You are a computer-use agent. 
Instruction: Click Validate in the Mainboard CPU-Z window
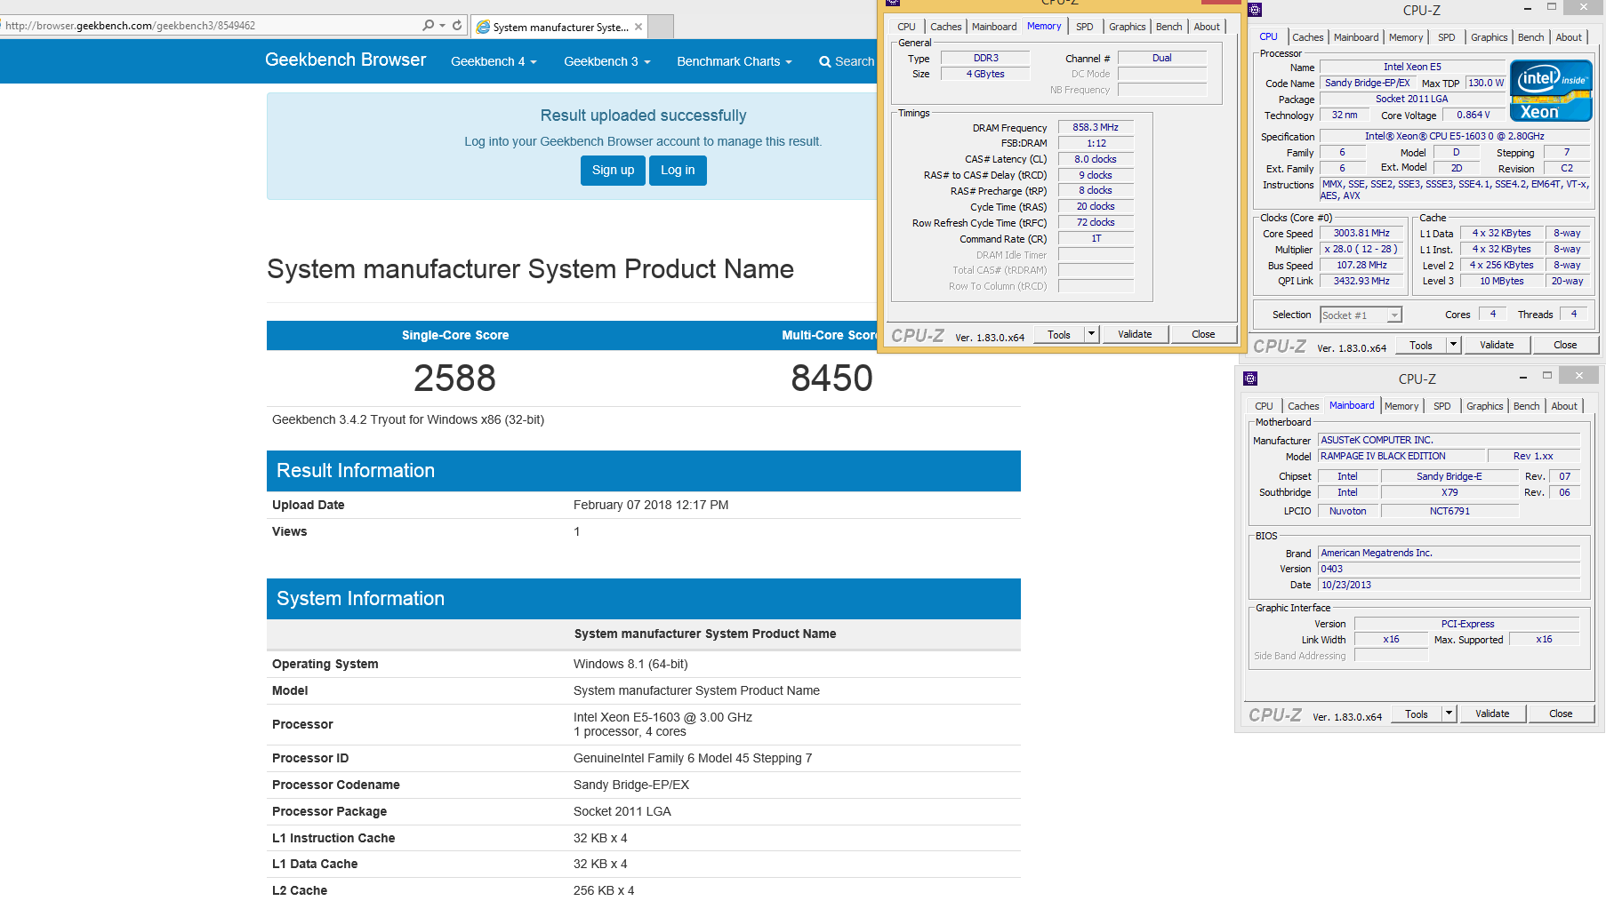tap(1492, 714)
